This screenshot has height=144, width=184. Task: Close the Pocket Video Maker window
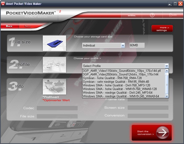coord(181,4)
